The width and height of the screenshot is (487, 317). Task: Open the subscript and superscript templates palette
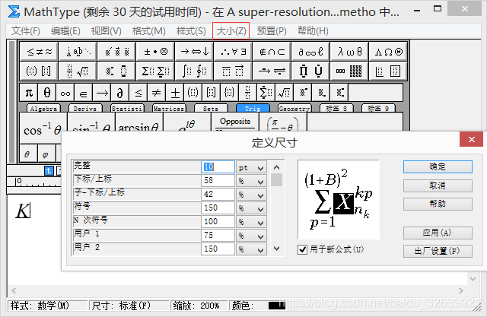[116, 71]
